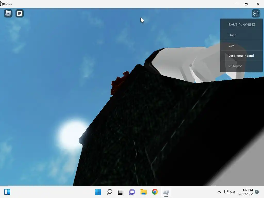Image resolution: width=264 pixels, height=198 pixels.
Task: Open the Roblox main menu icon
Action: coord(8,13)
